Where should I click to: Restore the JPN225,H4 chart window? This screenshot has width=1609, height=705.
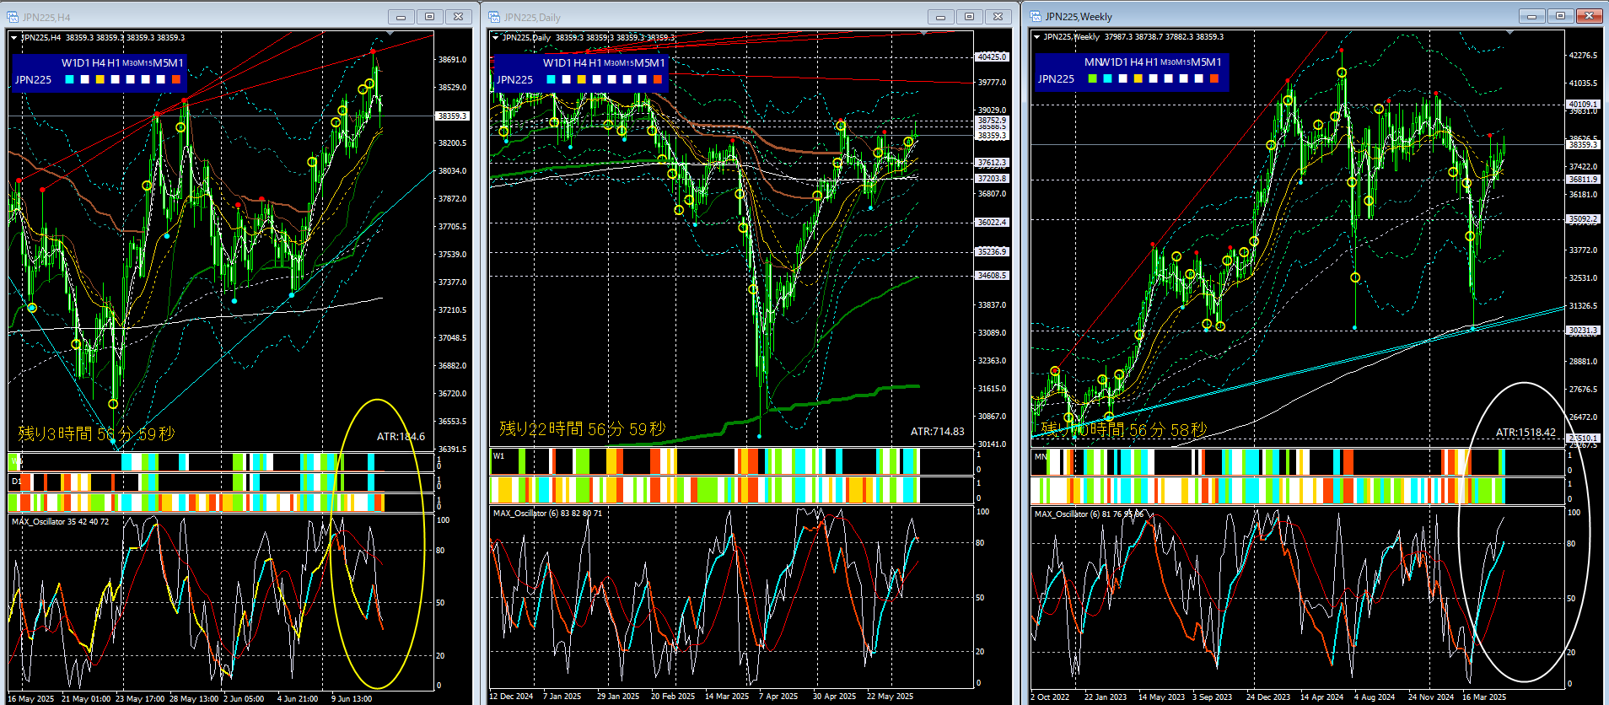click(429, 17)
